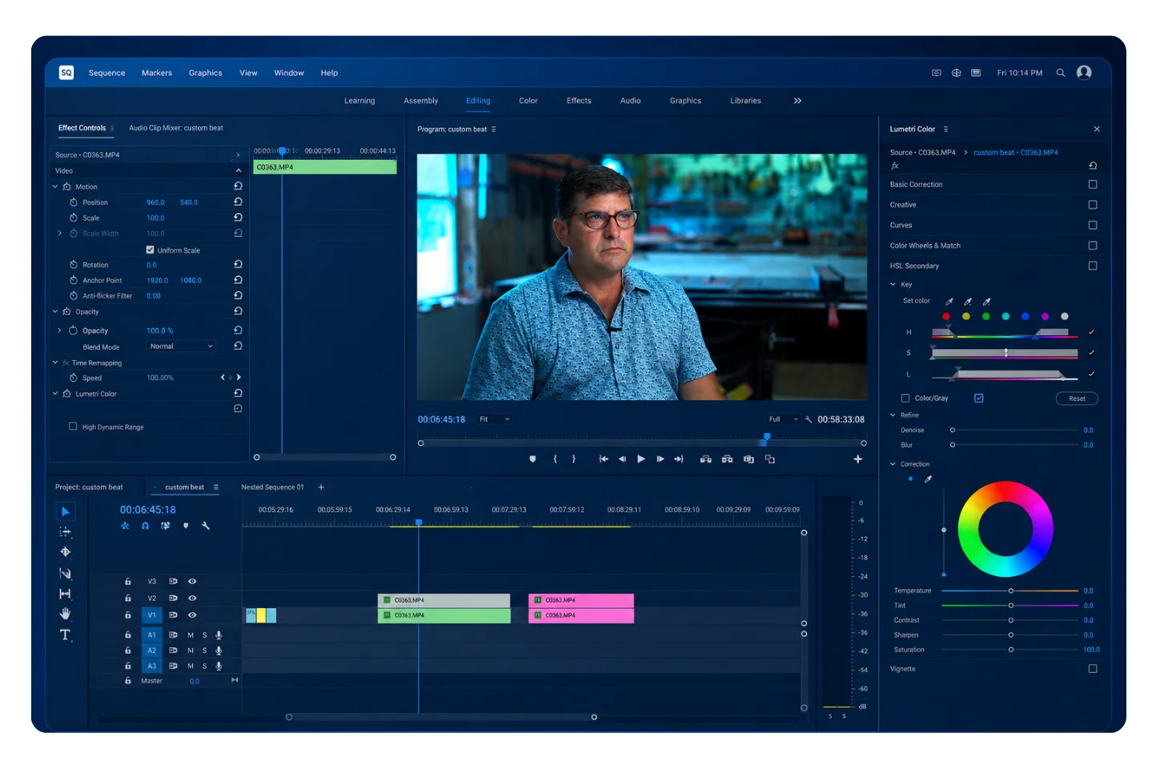Viewport: 1160px width, 773px height.
Task: Go to In point in Program monitor
Action: (x=604, y=459)
